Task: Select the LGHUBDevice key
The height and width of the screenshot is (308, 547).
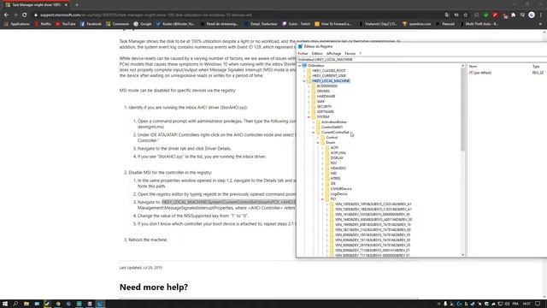Action: point(341,189)
